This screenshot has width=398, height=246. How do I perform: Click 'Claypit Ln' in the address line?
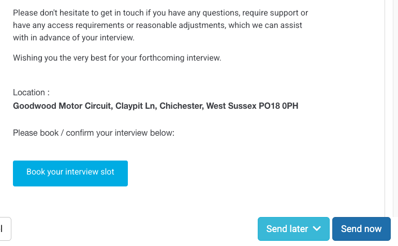pyautogui.click(x=136, y=106)
